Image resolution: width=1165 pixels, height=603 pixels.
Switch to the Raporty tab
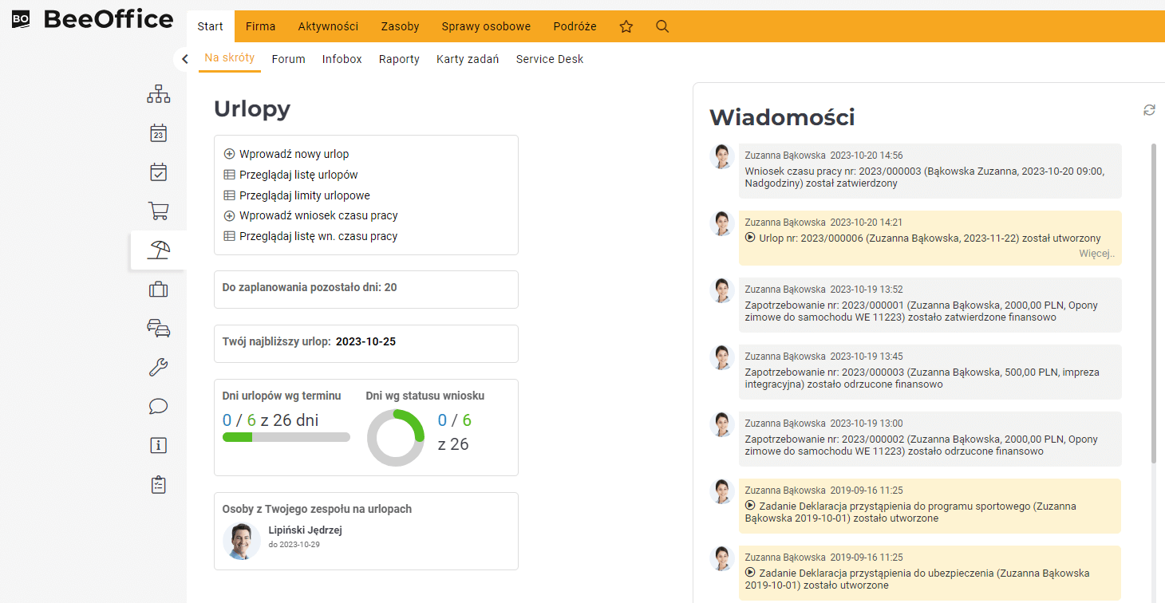tap(399, 59)
